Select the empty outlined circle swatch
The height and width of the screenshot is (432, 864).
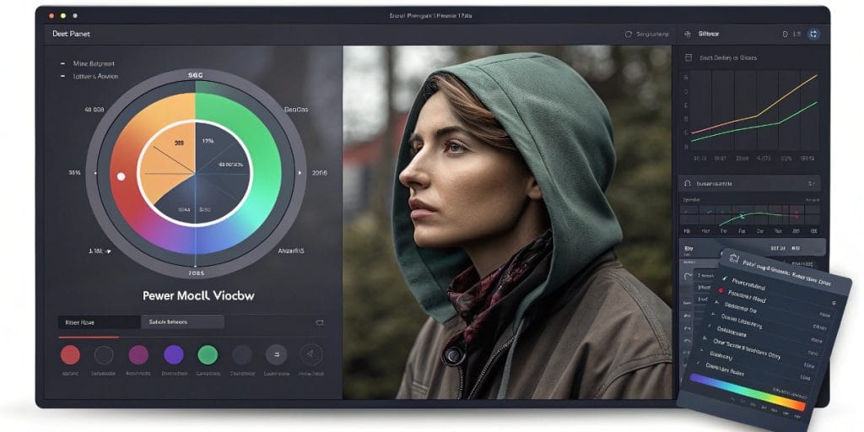coord(104,355)
